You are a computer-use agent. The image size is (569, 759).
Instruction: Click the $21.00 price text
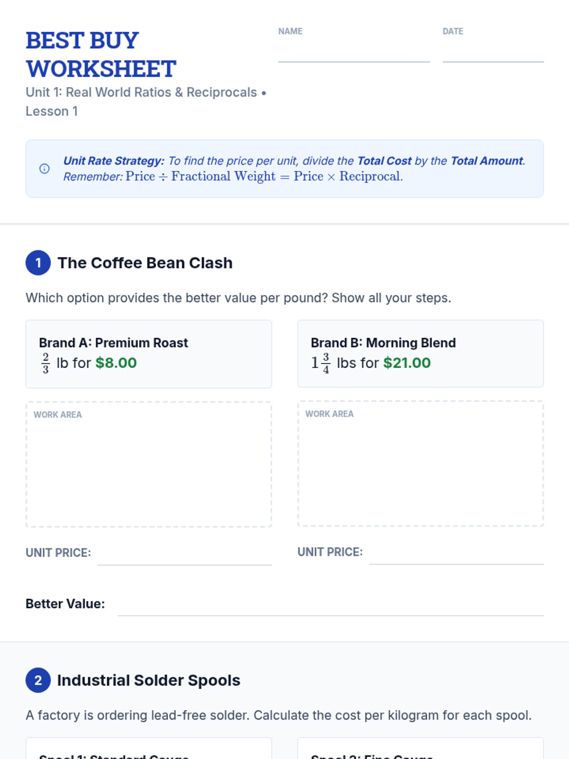407,363
